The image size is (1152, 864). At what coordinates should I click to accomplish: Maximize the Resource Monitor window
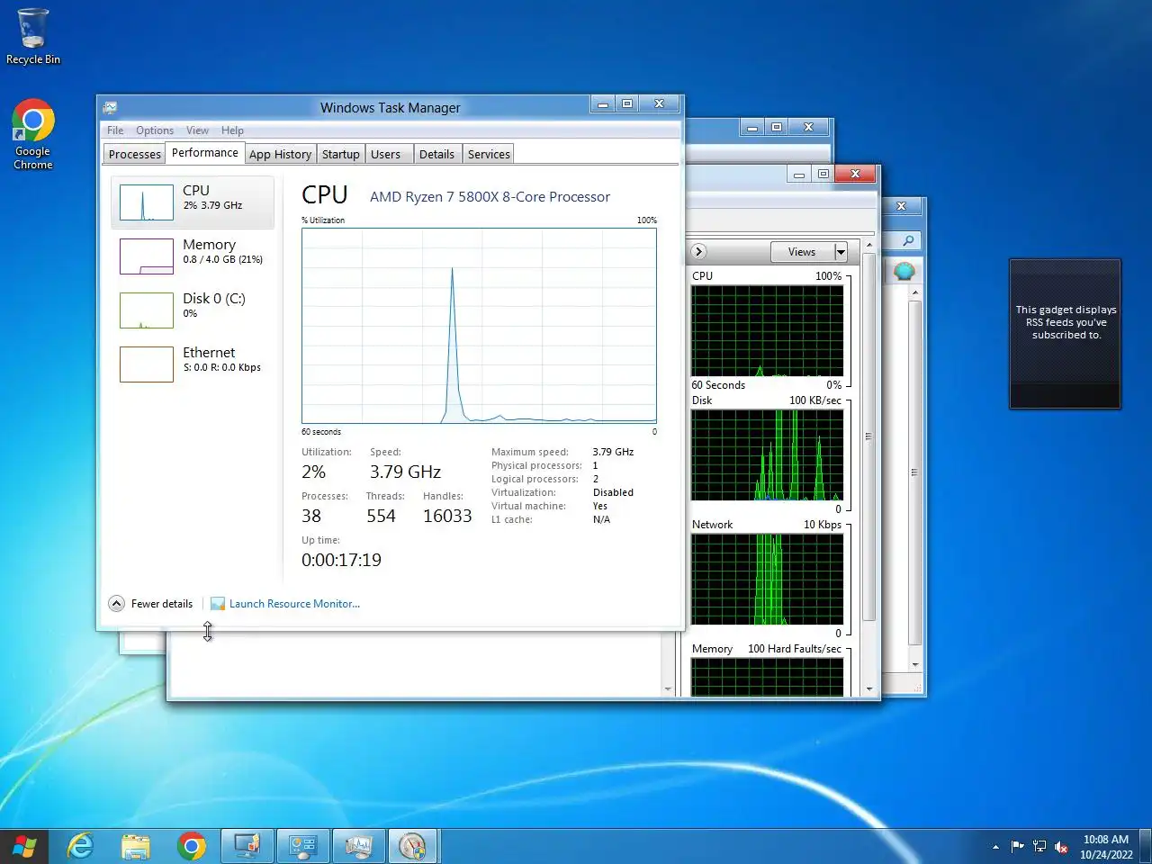[x=823, y=174]
